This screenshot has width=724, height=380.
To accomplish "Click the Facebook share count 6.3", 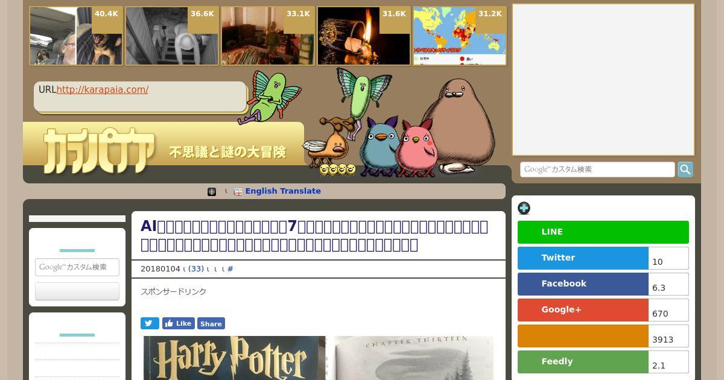I will click(x=668, y=284).
